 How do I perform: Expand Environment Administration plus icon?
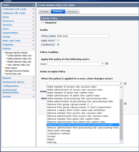pyautogui.click(x=33, y=90)
